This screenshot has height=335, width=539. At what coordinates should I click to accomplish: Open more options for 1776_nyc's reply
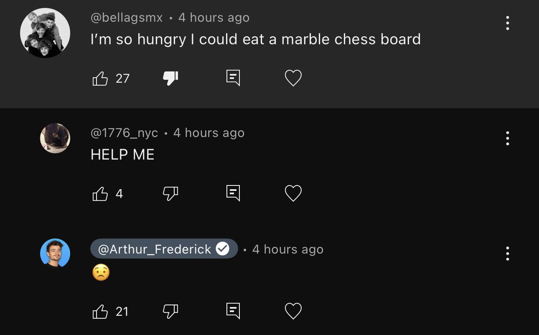pyautogui.click(x=508, y=138)
